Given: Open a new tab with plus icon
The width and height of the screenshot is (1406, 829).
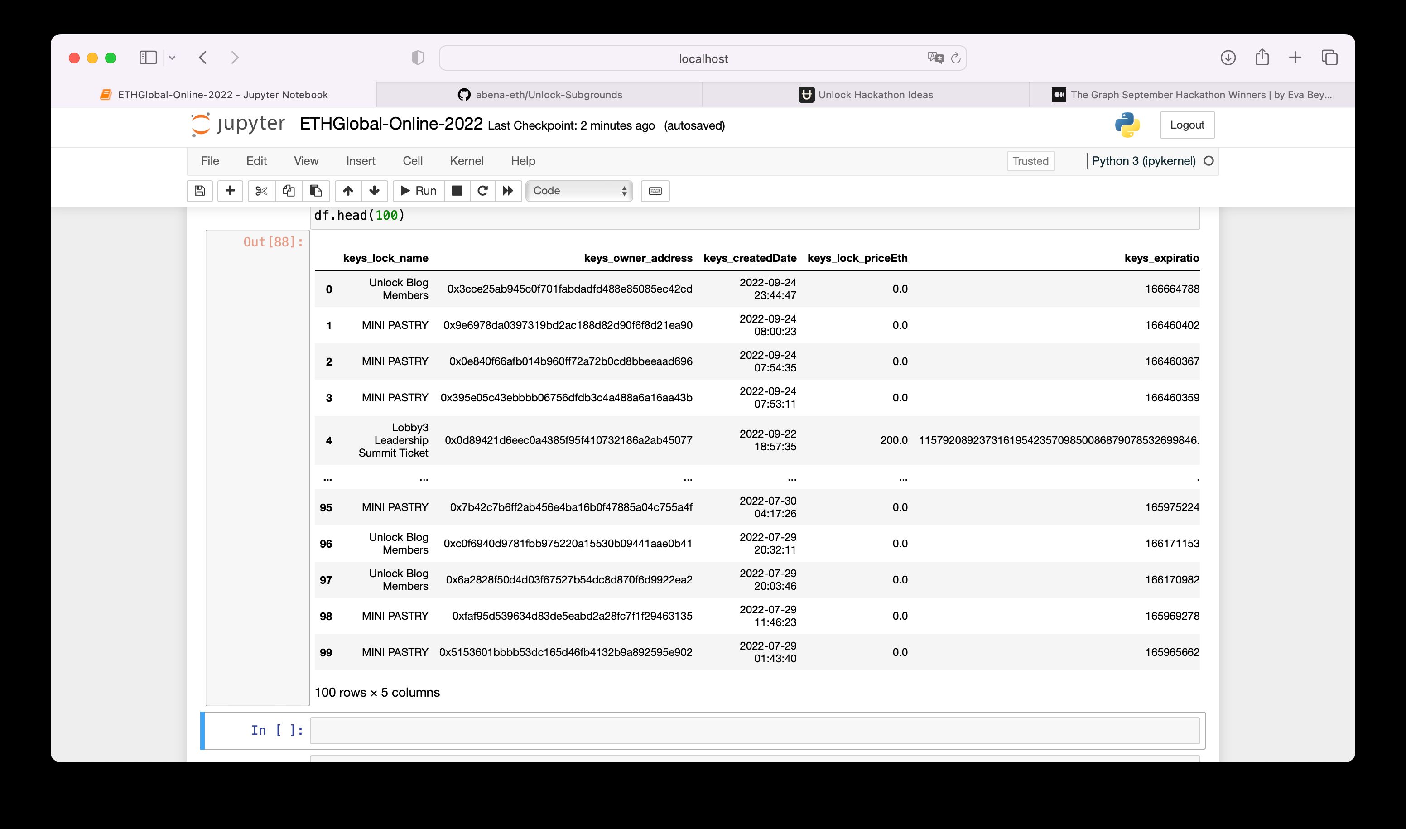Looking at the screenshot, I should pyautogui.click(x=1295, y=58).
